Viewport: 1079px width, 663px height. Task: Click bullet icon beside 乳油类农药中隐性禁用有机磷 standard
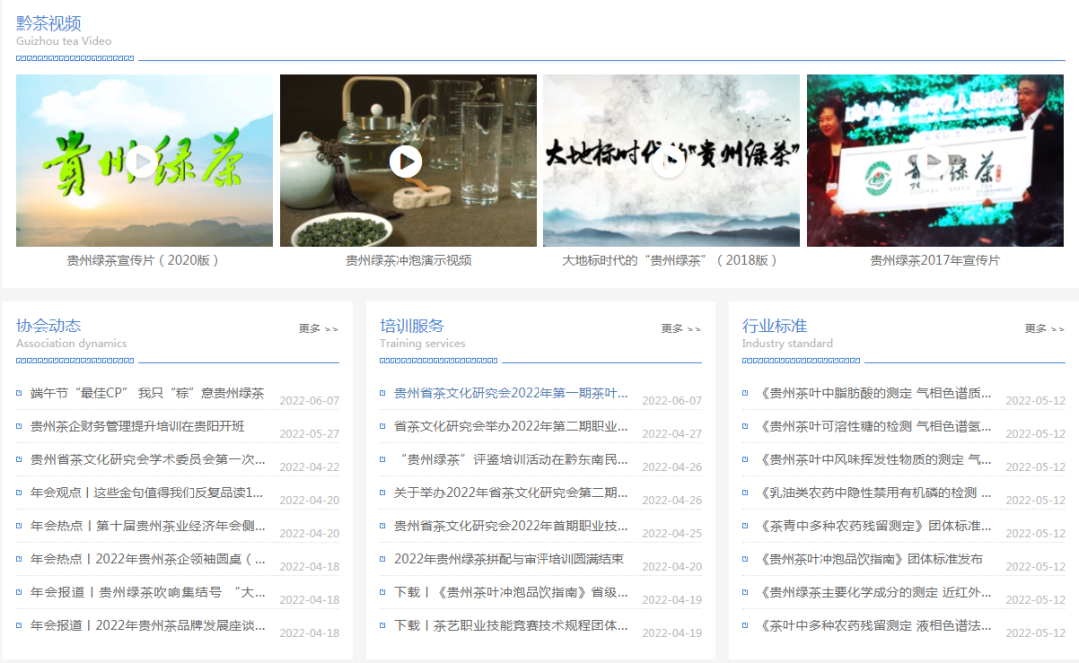(x=745, y=492)
